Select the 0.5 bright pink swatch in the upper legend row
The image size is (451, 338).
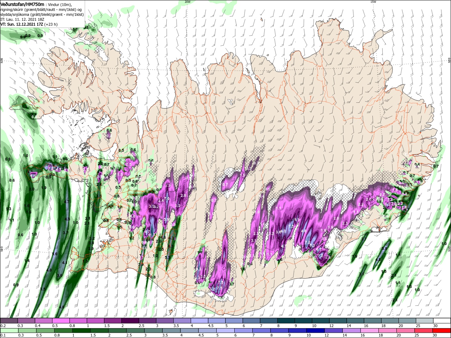click(x=61, y=321)
